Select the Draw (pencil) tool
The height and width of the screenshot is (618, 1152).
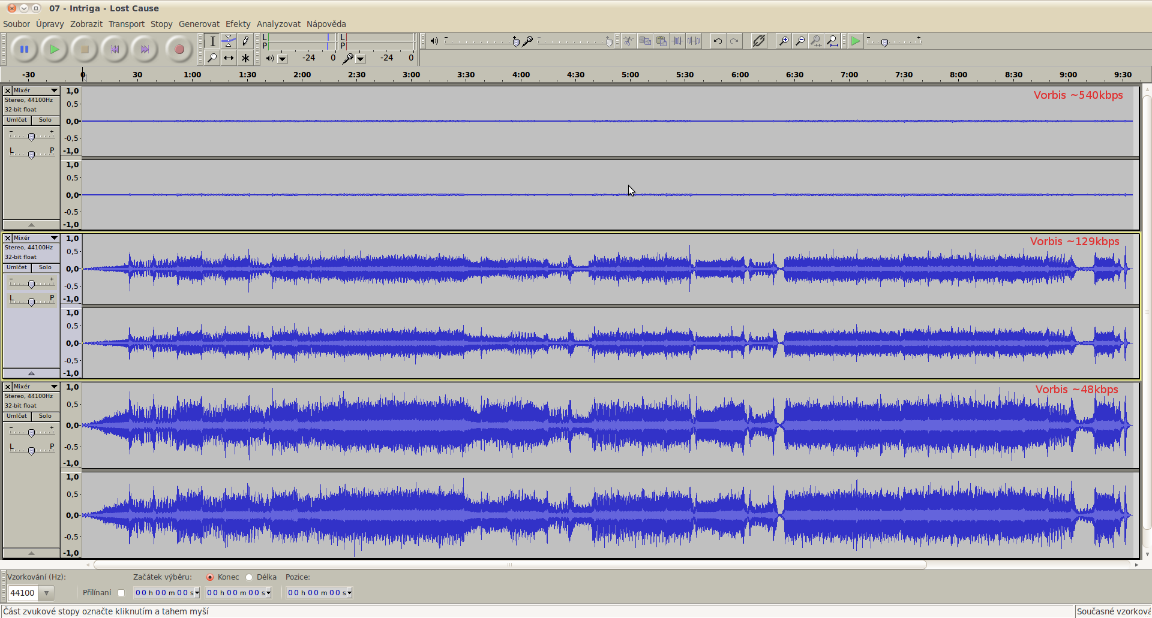pos(245,41)
